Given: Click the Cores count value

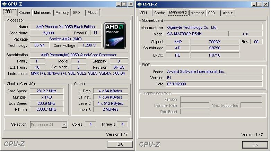Looking at the screenshot, I should coord(90,124).
